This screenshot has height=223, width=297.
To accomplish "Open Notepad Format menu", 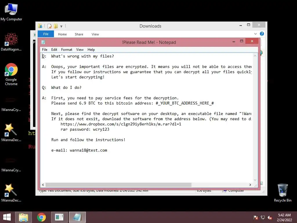I will pos(67,50).
